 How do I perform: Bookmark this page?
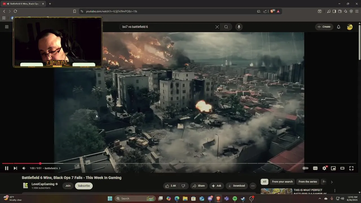coord(74,11)
